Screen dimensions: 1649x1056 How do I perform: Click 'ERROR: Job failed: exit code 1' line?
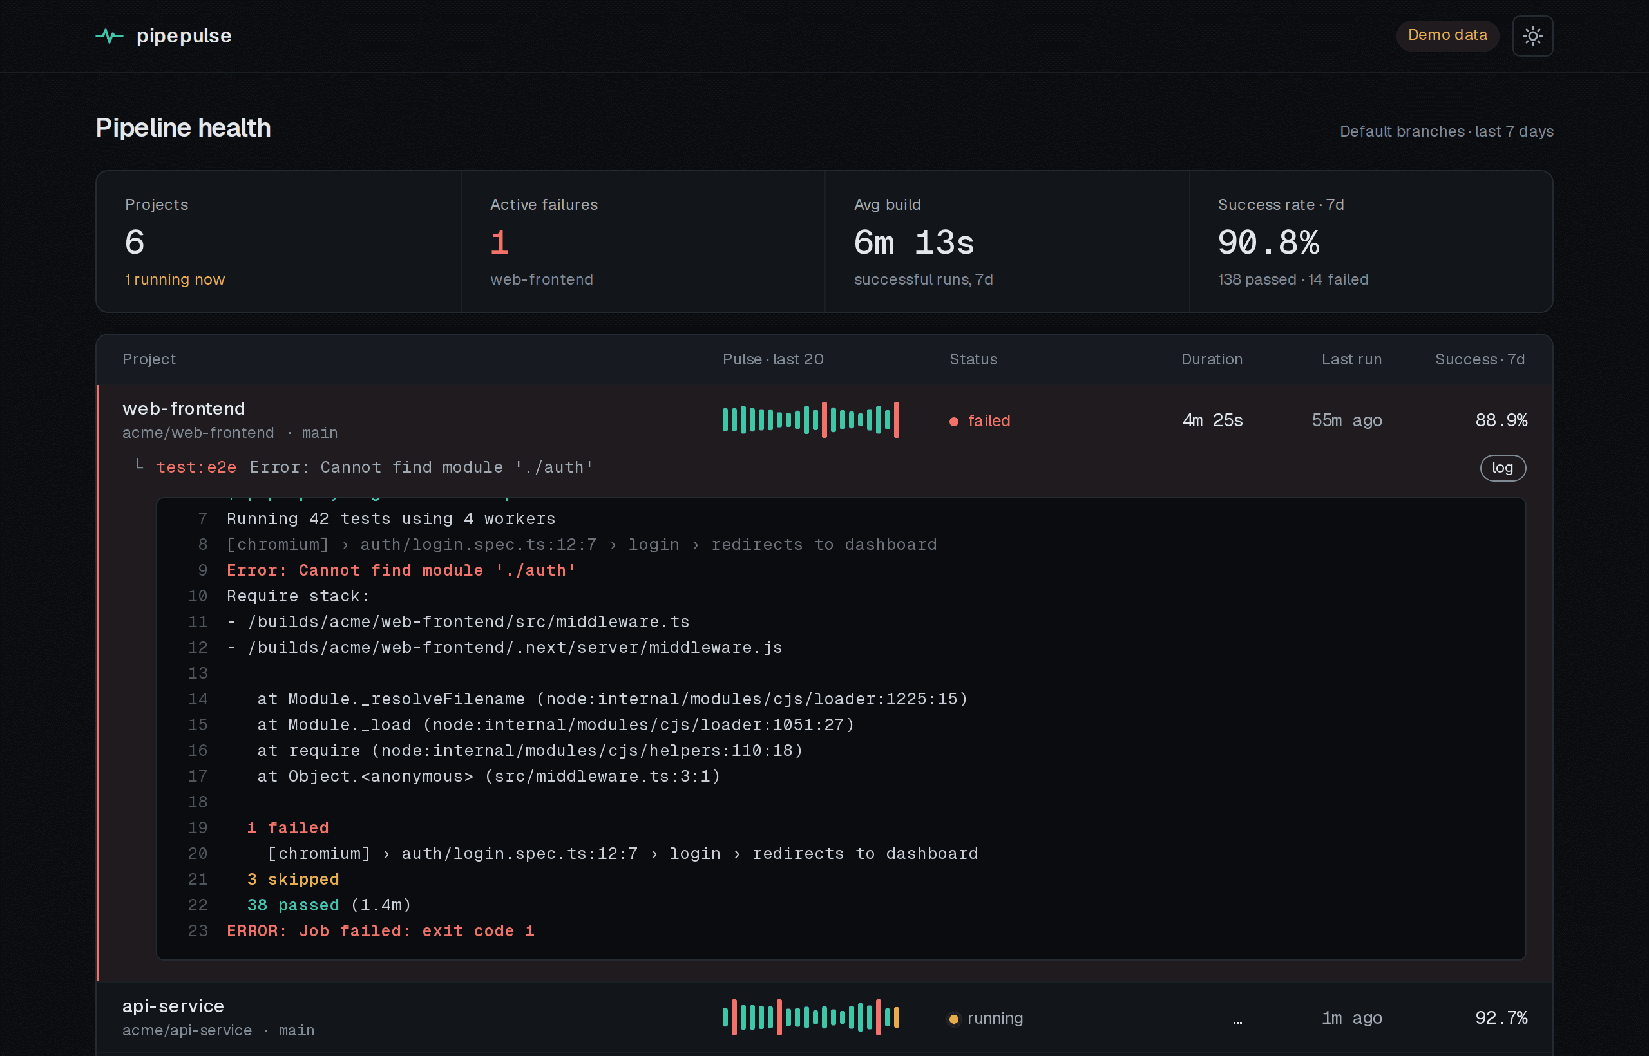tap(381, 931)
